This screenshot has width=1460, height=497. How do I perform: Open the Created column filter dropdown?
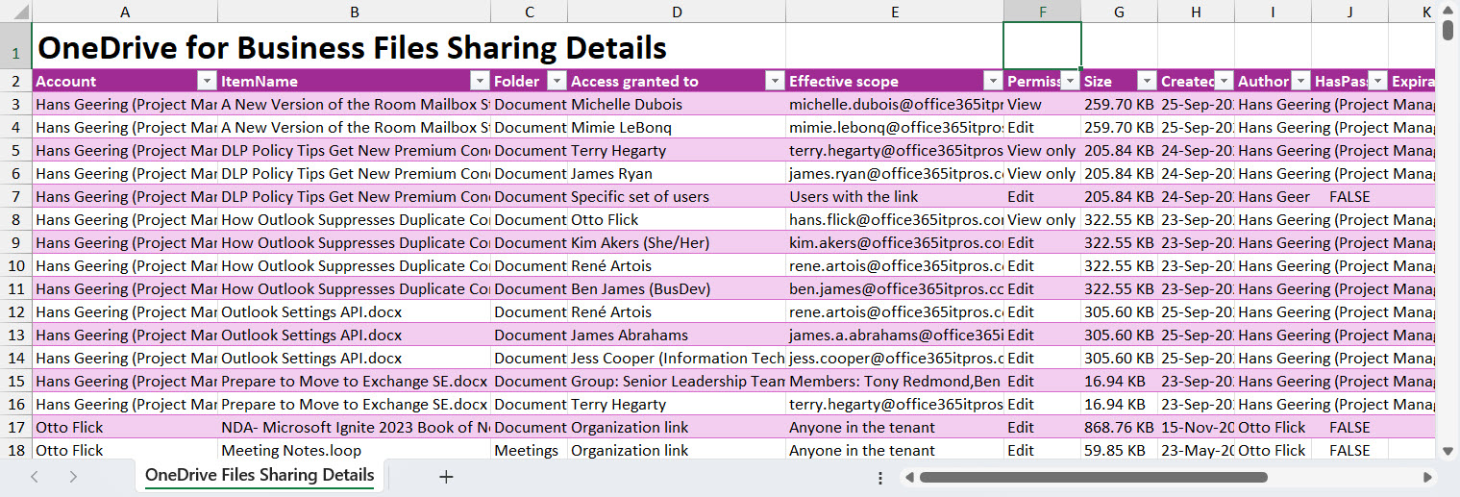(x=1224, y=81)
